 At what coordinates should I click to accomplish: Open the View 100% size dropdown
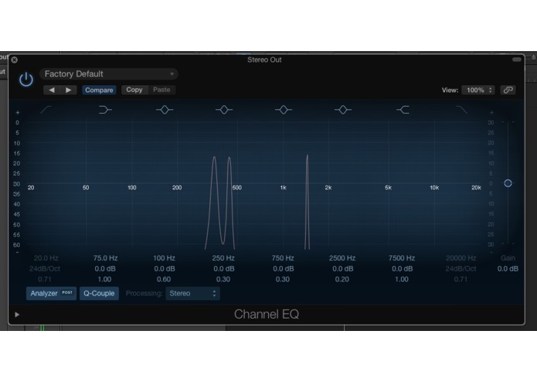[478, 90]
